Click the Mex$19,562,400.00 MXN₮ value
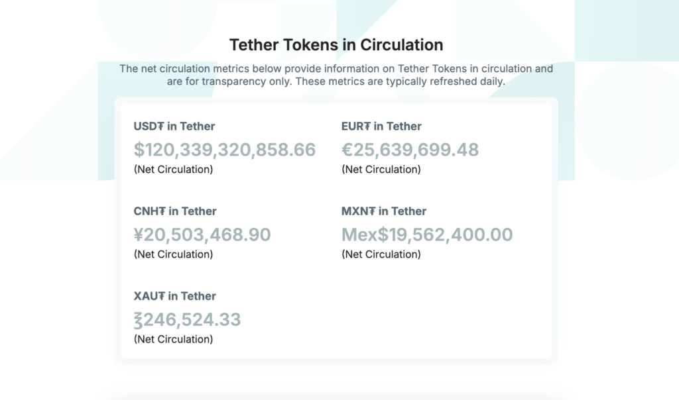The height and width of the screenshot is (400, 679). [x=427, y=234]
